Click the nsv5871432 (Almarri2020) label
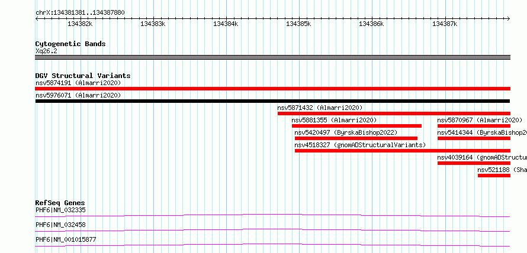527x253 pixels. pyautogui.click(x=320, y=108)
